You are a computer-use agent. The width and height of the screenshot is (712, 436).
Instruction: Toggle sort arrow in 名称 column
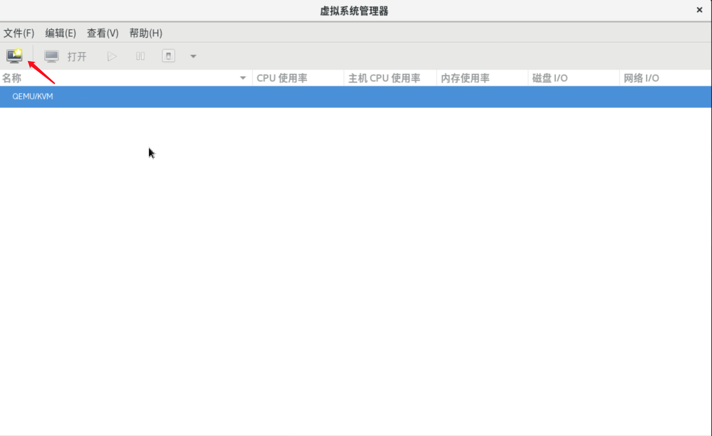coord(243,78)
